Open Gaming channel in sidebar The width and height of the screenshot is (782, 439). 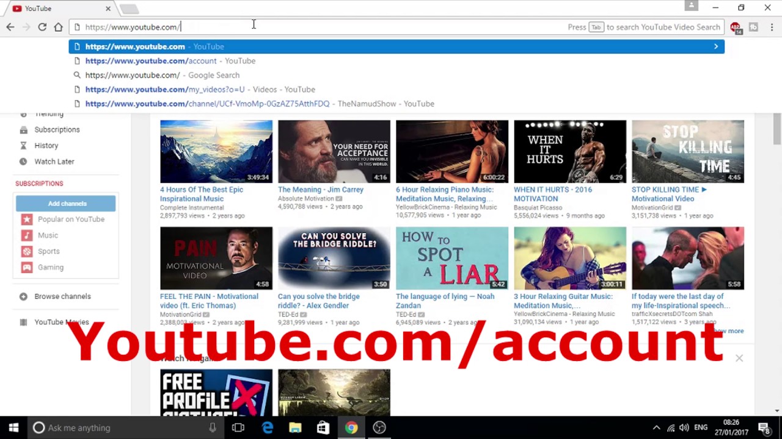tap(51, 267)
